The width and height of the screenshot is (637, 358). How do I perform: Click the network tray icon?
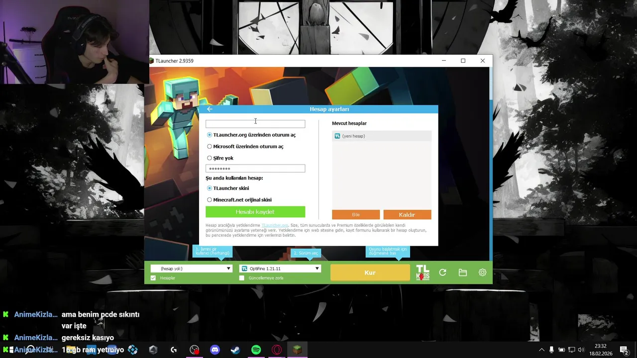click(x=571, y=350)
